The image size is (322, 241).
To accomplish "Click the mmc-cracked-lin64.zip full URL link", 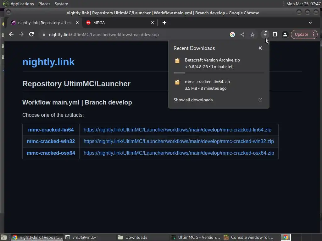I will [177, 130].
